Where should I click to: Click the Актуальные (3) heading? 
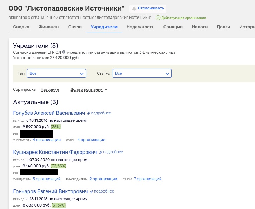pyautogui.click(x=36, y=102)
